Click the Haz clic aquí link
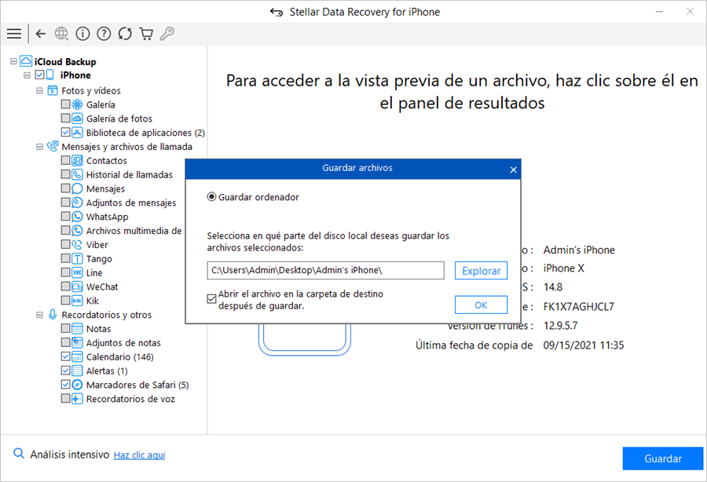 (139, 455)
